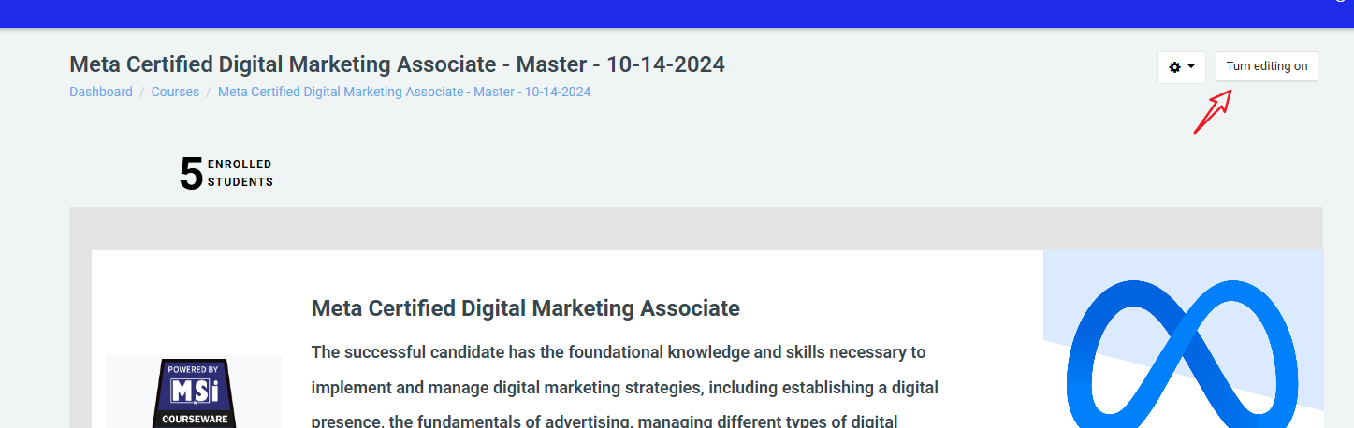
Task: Go to the Courses breadcrumb link
Action: (x=175, y=92)
